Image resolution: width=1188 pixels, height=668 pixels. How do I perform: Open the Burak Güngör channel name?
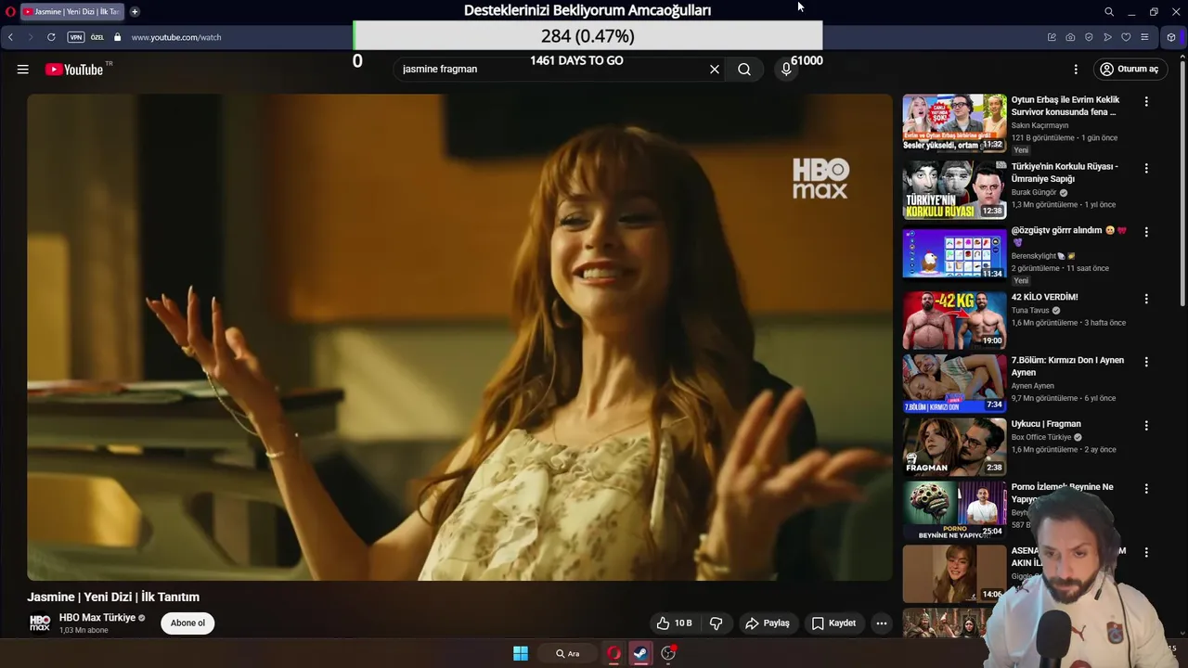[x=1034, y=193]
